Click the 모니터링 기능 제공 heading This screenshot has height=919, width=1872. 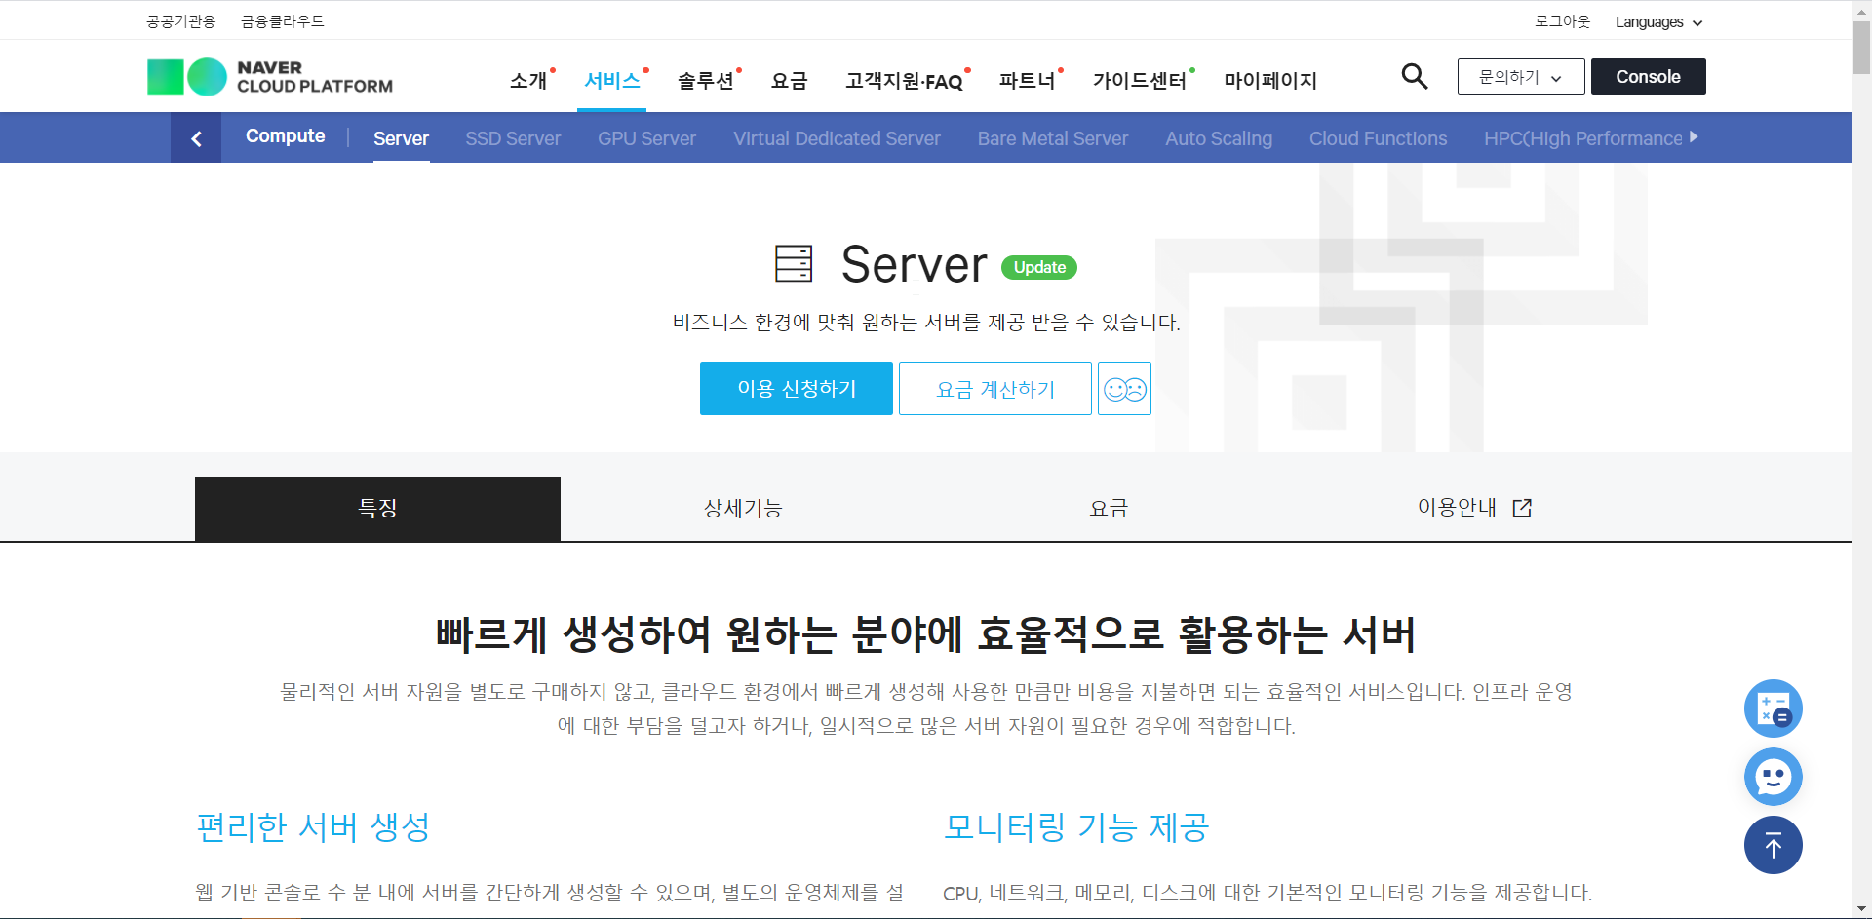click(x=1076, y=827)
